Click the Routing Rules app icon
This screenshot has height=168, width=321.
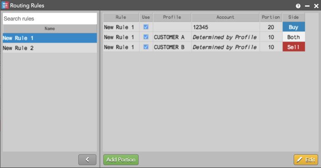point(5,5)
